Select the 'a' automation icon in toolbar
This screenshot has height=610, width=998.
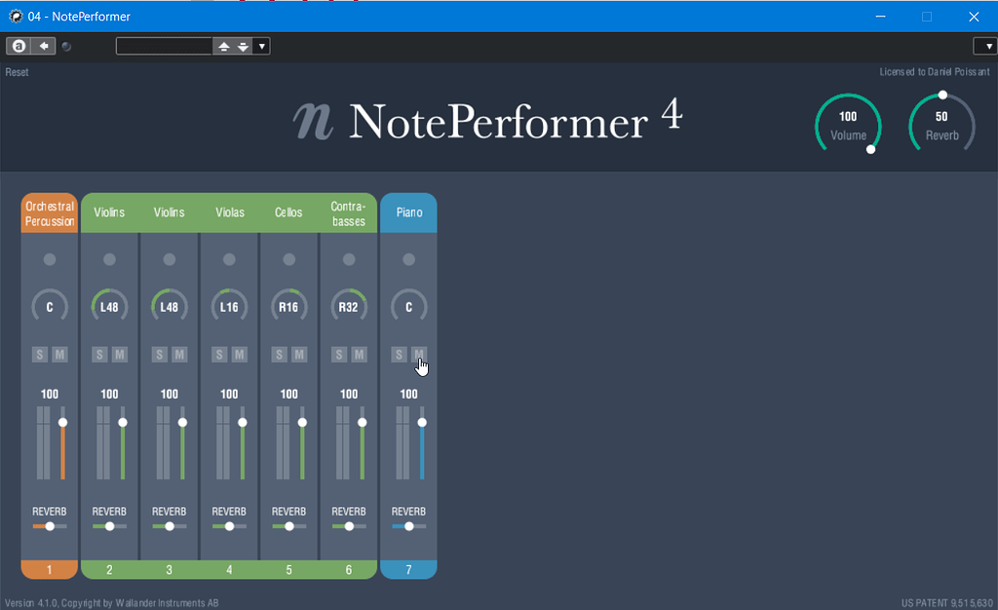point(19,46)
